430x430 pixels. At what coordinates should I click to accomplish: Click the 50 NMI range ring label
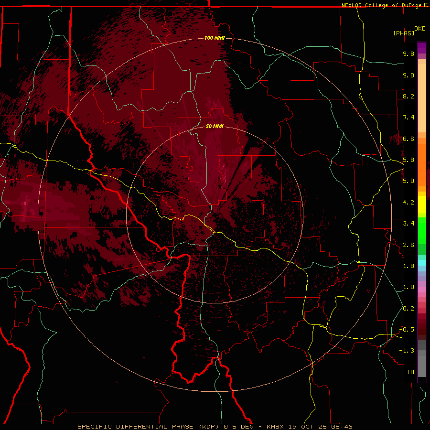click(215, 126)
